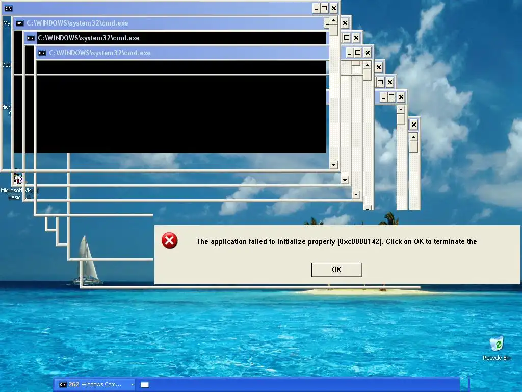Click the cmd icon of the cmd.exe window below the black-titled one
This screenshot has width=522, height=392.
click(x=42, y=53)
